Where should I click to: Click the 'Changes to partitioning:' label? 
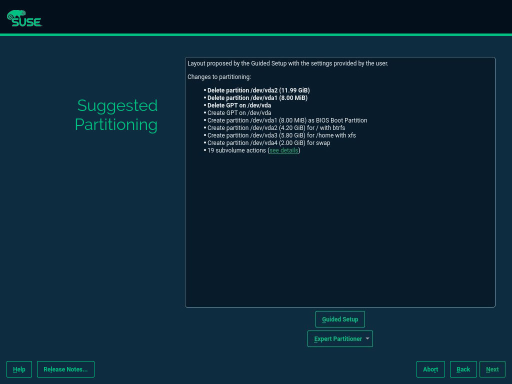pyautogui.click(x=219, y=77)
